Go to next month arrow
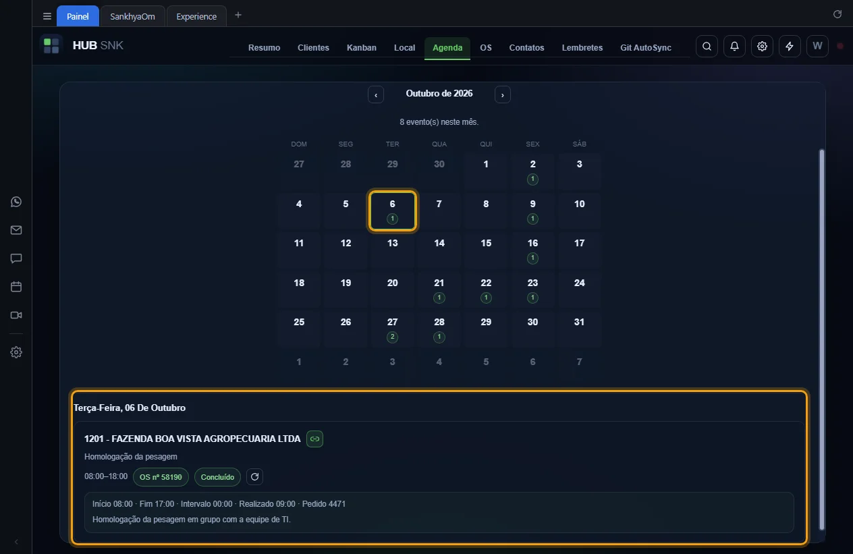The height and width of the screenshot is (554, 853). 503,94
